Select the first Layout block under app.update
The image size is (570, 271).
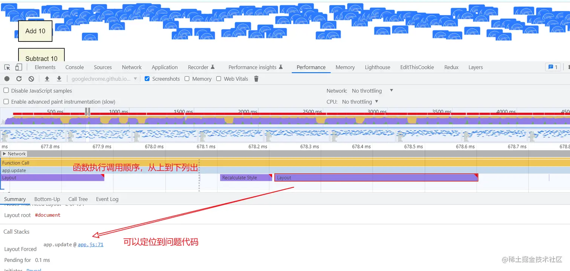(x=52, y=178)
